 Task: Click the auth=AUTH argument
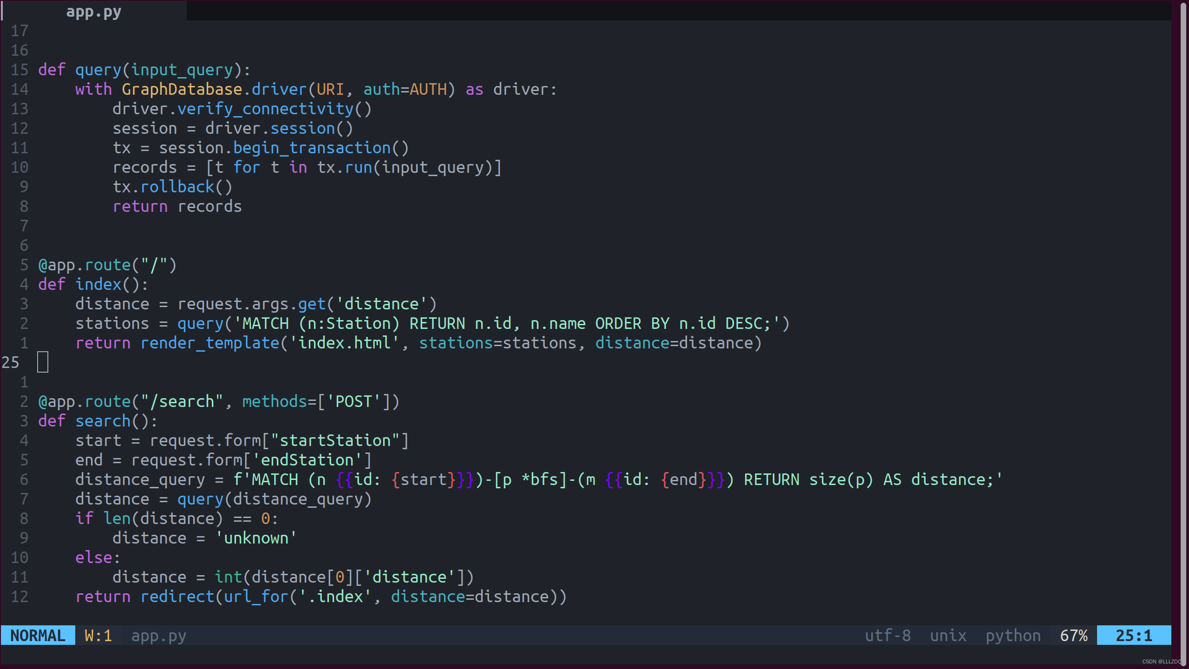(405, 89)
